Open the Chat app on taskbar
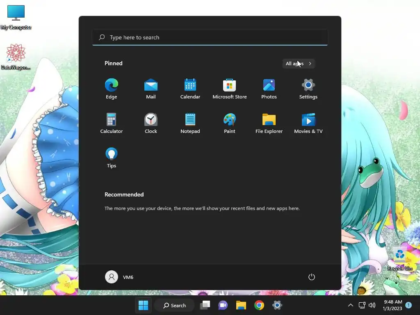Image resolution: width=420 pixels, height=315 pixels. (x=223, y=305)
